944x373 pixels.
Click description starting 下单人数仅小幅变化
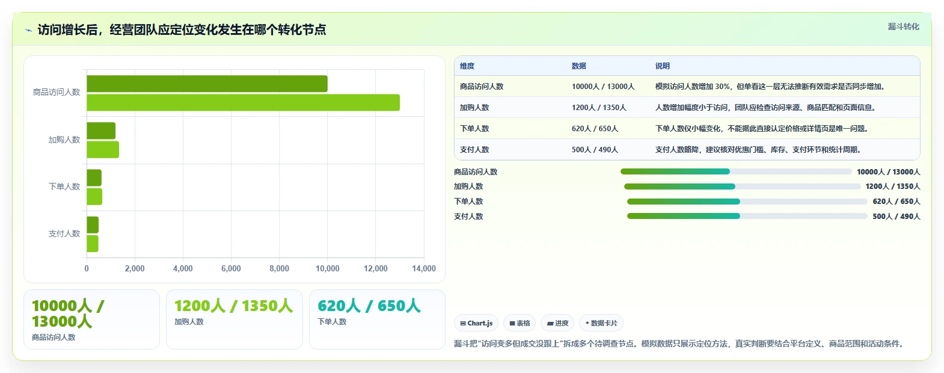click(763, 129)
